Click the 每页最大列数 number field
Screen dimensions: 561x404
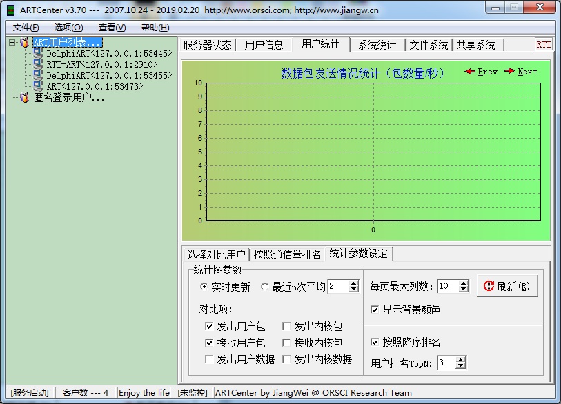pos(448,286)
